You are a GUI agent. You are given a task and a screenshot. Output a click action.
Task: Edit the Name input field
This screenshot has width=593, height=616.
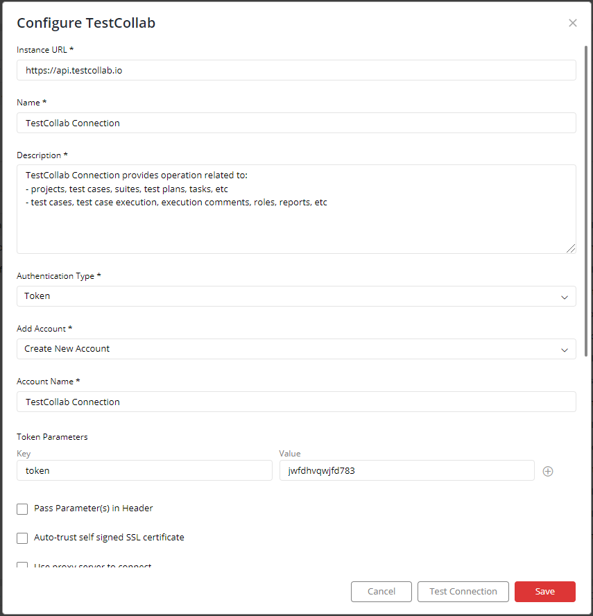tap(296, 123)
